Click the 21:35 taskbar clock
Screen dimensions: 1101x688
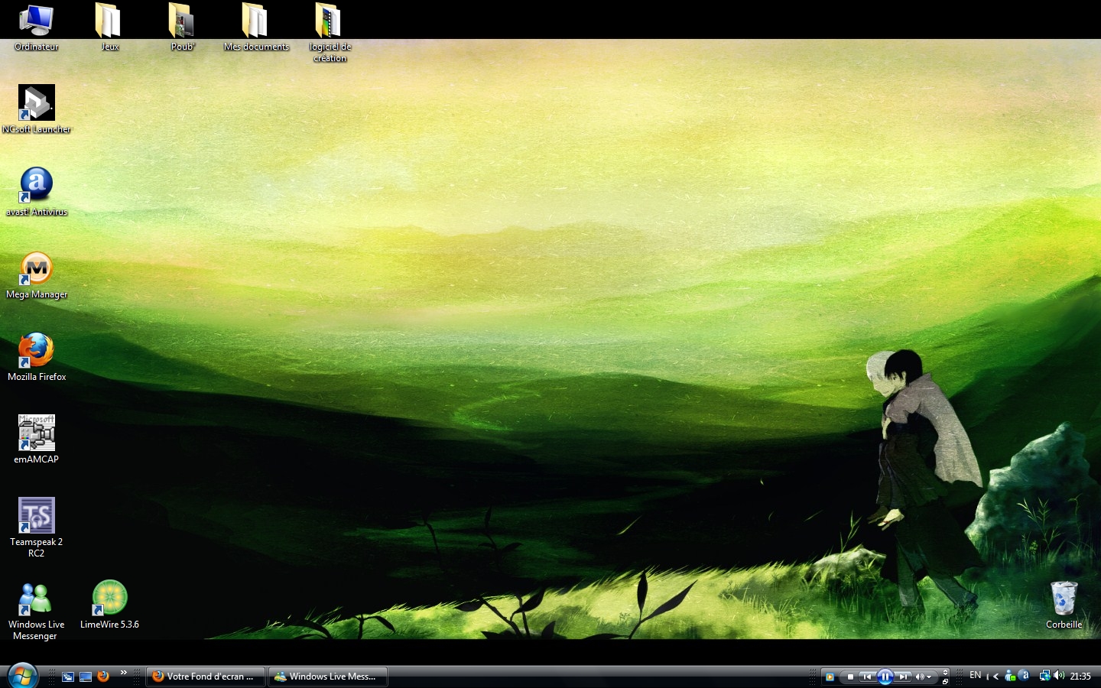pyautogui.click(x=1080, y=677)
